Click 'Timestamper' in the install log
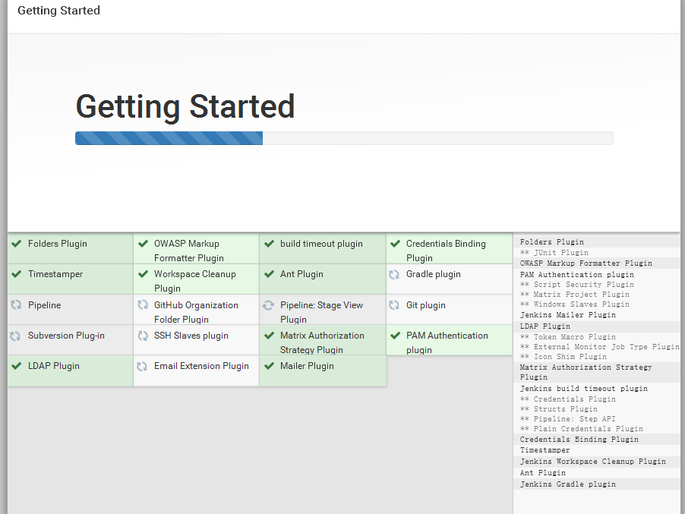Image resolution: width=685 pixels, height=514 pixels. click(545, 450)
